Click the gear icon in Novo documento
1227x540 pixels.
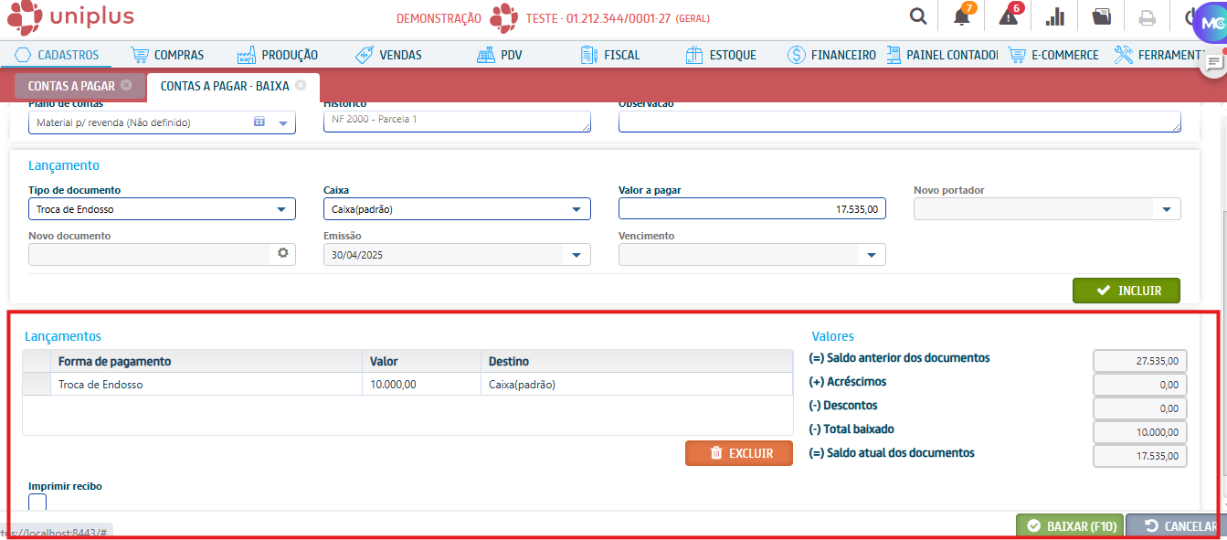tap(283, 253)
